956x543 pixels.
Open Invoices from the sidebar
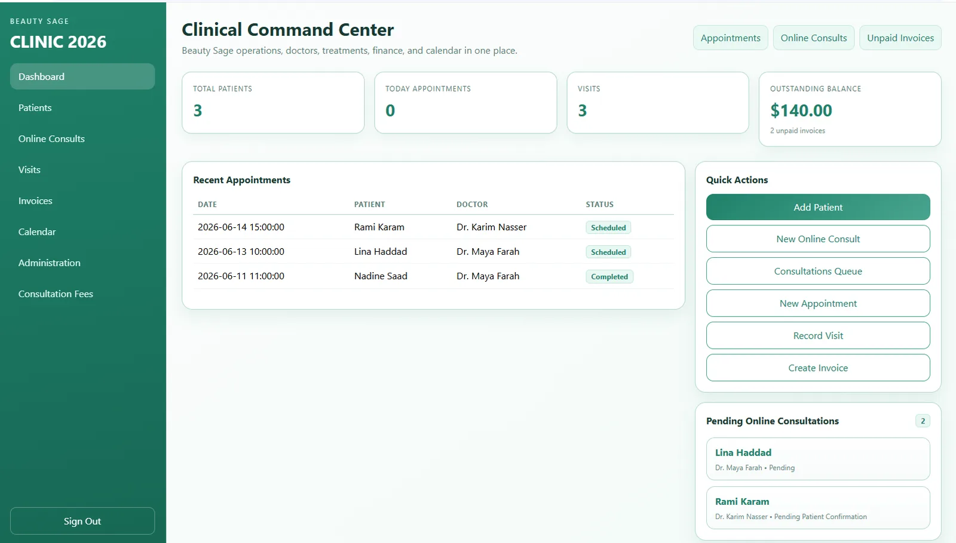coord(82,201)
